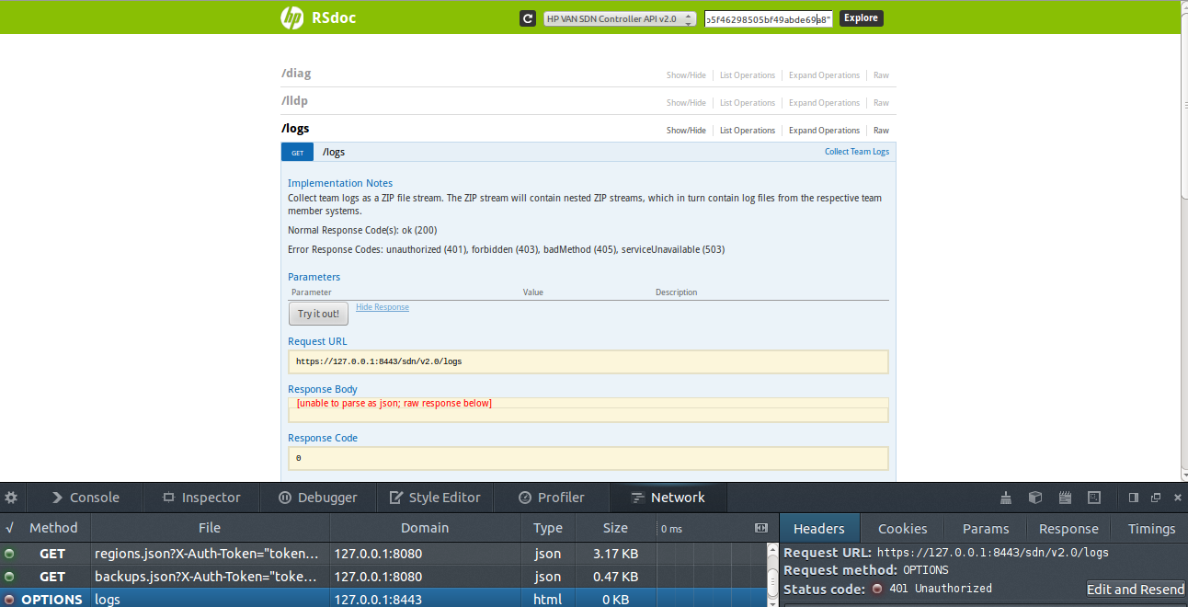Viewport: 1188px width, 607px height.
Task: Click the Request URL text box
Action: coord(588,361)
